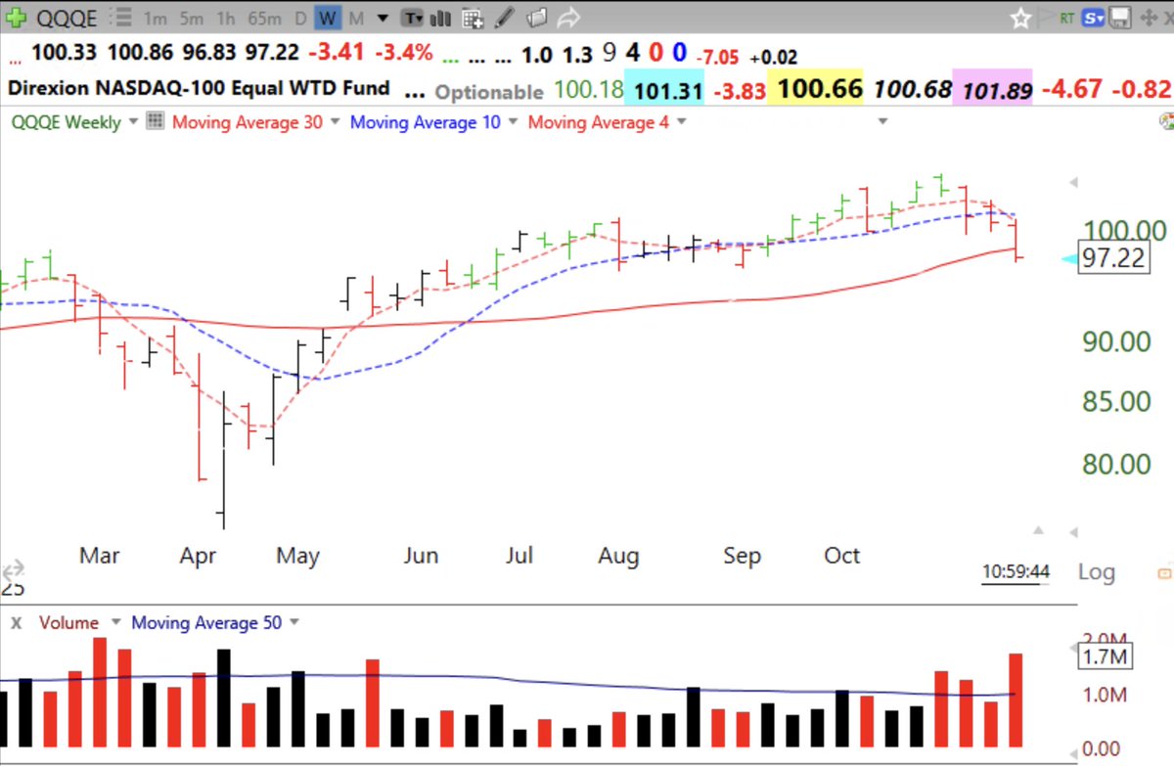Viewport: 1174px width, 766px height.
Task: Click the Apr label on the time axis
Action: [198, 556]
